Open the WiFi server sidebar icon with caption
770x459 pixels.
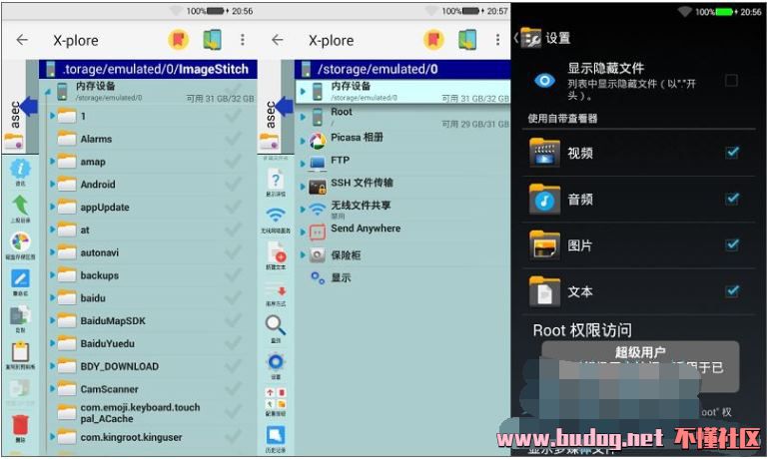coord(276,220)
